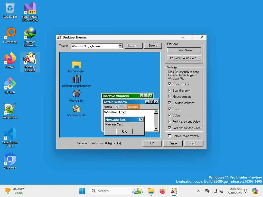263x197 pixels.
Task: Click My Documents icon in theme preview
Action: (x=76, y=111)
